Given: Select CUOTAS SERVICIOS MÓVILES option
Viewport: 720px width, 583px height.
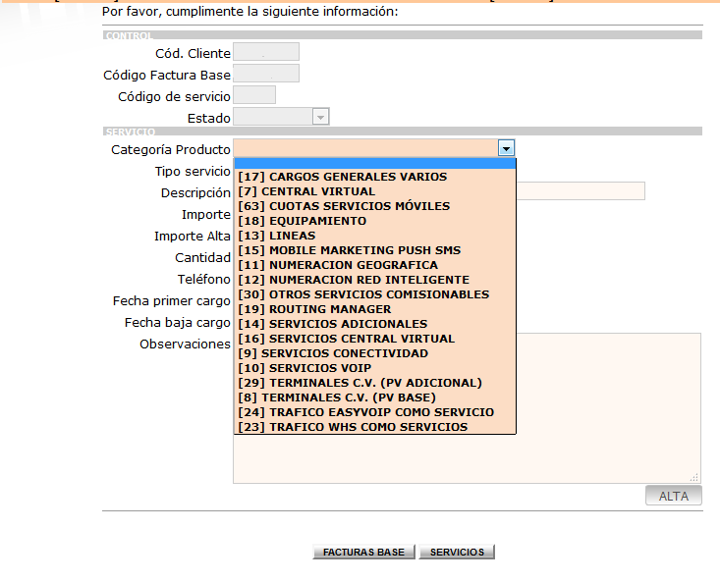Looking at the screenshot, I should pyautogui.click(x=375, y=206).
